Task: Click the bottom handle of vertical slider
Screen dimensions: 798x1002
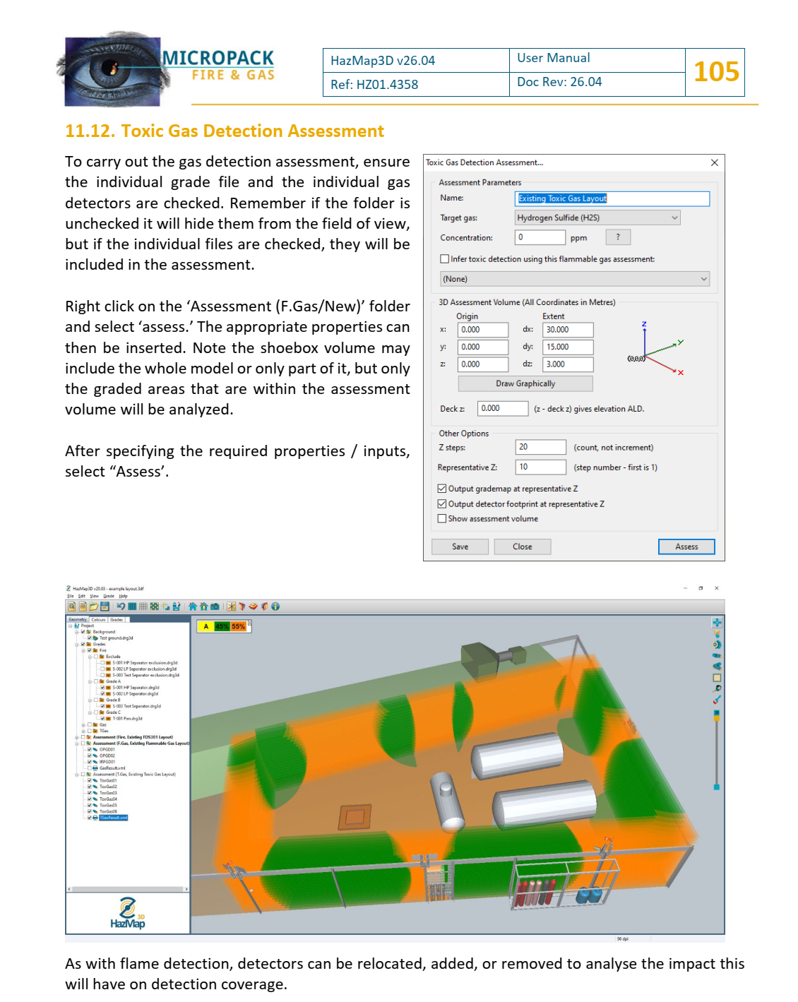Action: pos(717,787)
